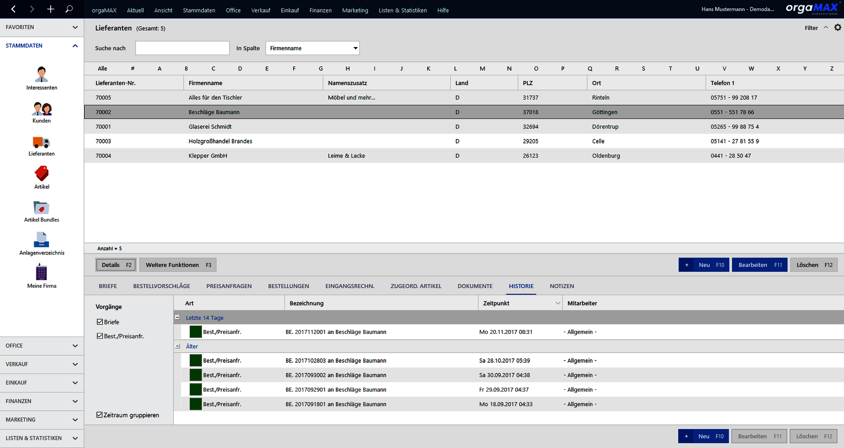Switch to the DOKUMENTE tab

point(475,286)
